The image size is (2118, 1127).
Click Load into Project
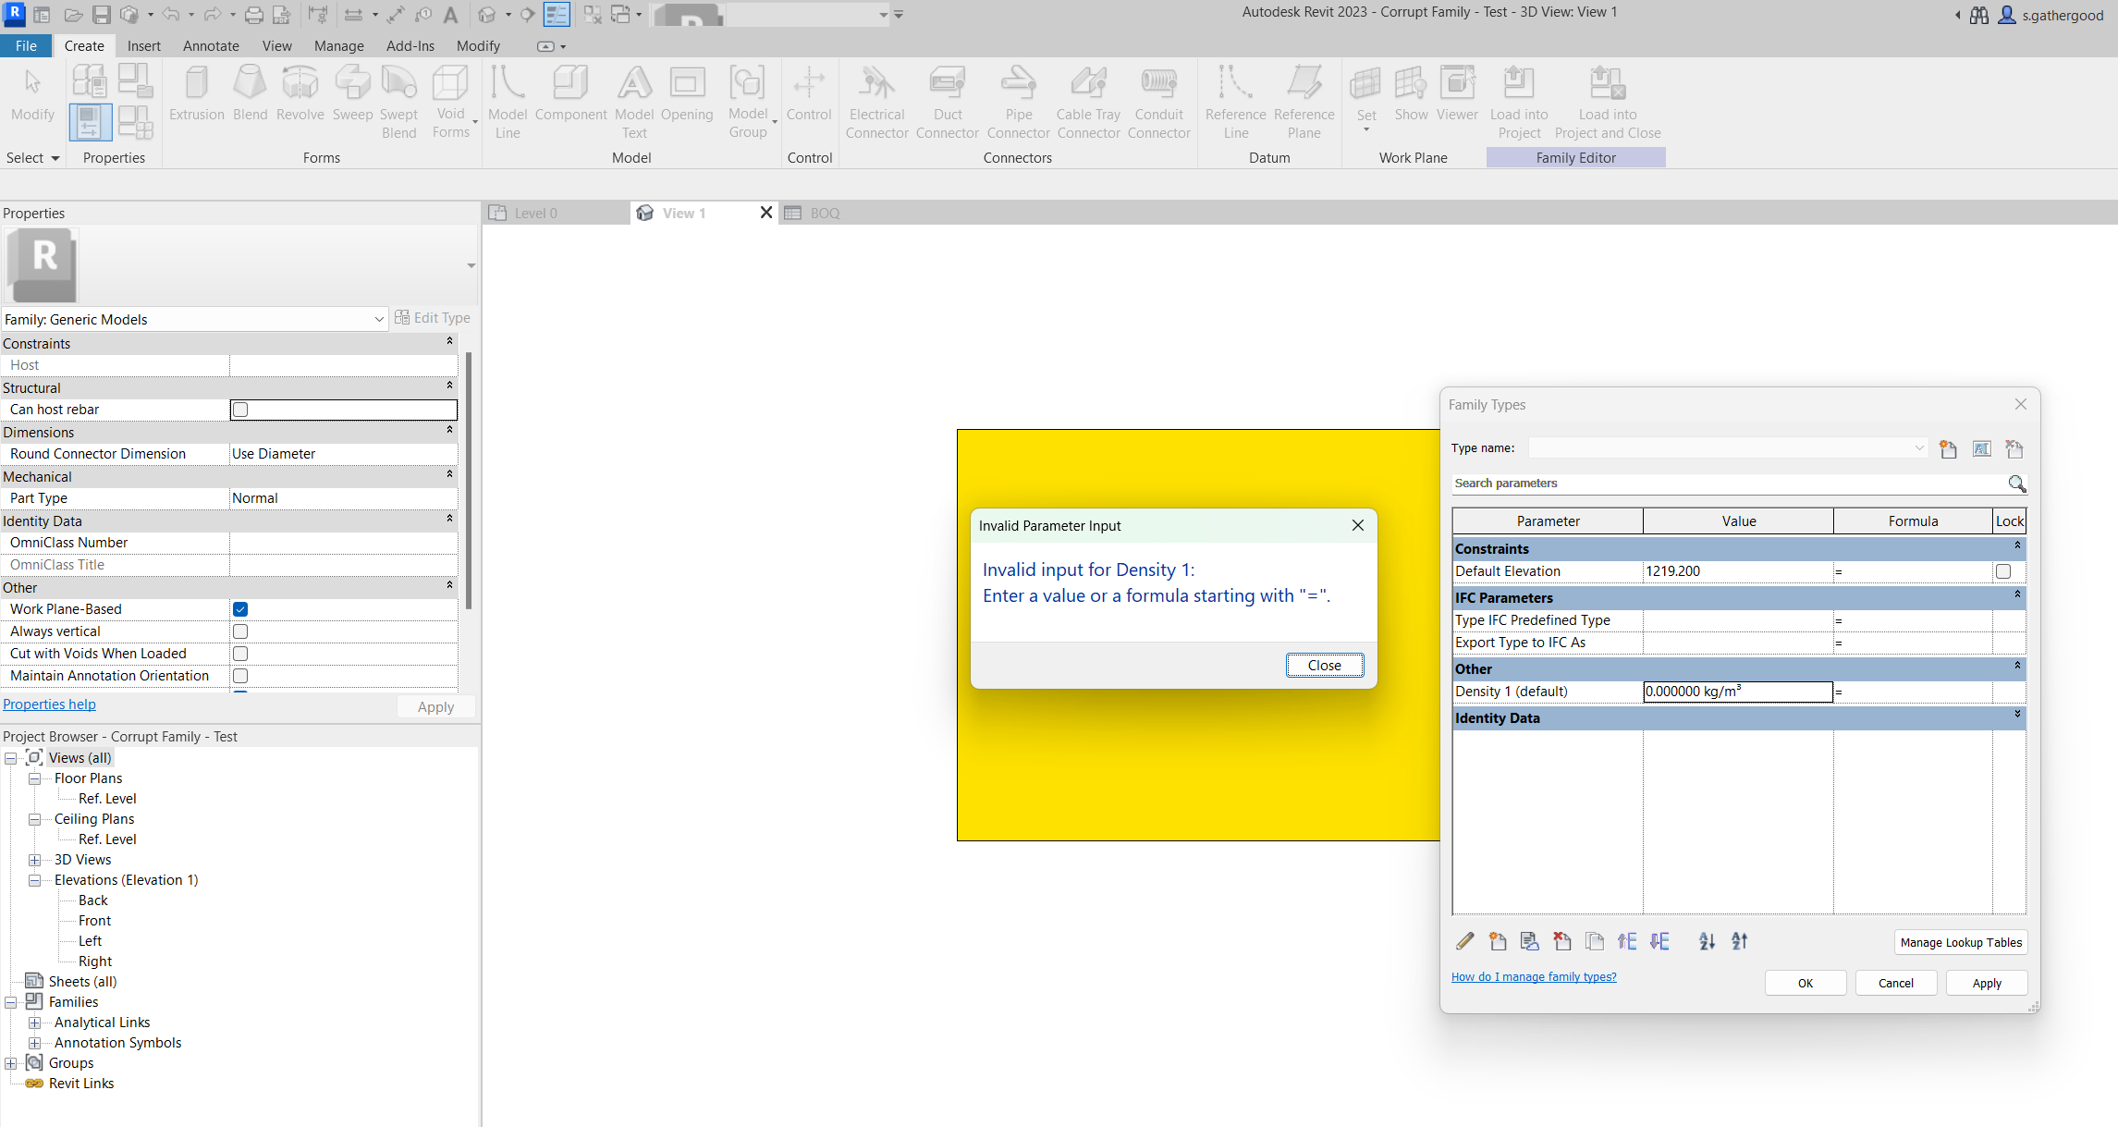click(1518, 102)
